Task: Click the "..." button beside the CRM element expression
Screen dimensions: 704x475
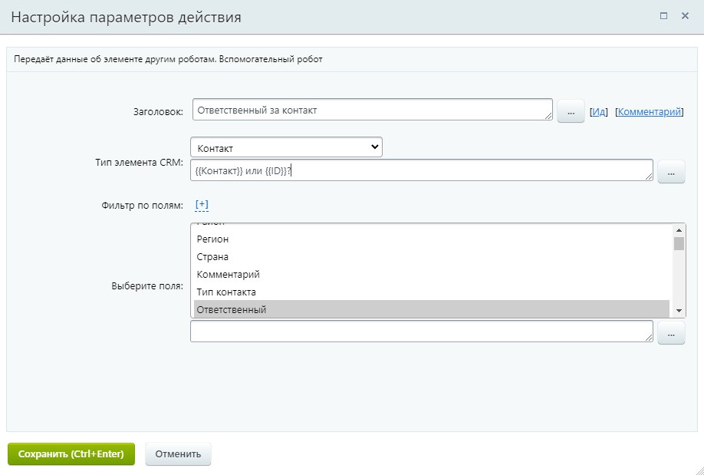Action: click(671, 172)
